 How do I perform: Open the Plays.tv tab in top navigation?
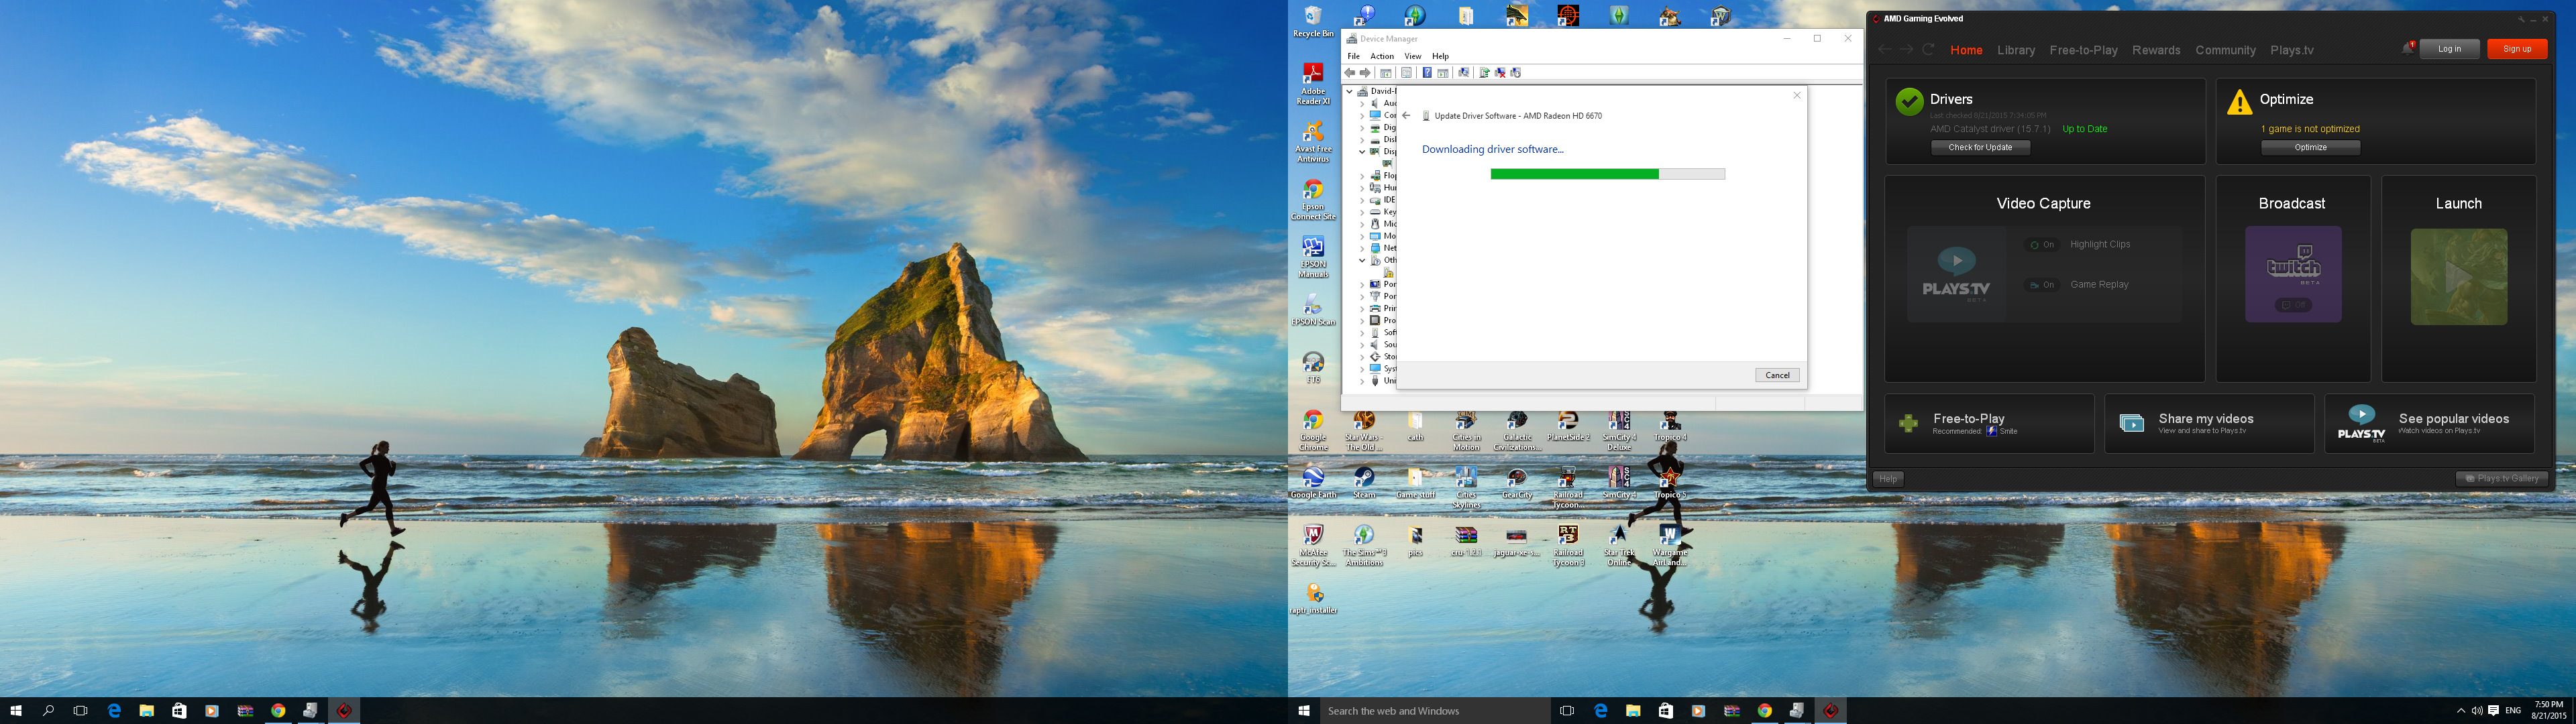click(x=2292, y=50)
